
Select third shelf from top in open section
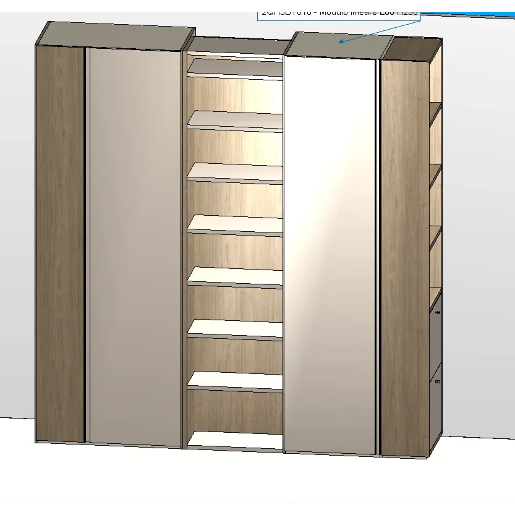[x=235, y=172]
